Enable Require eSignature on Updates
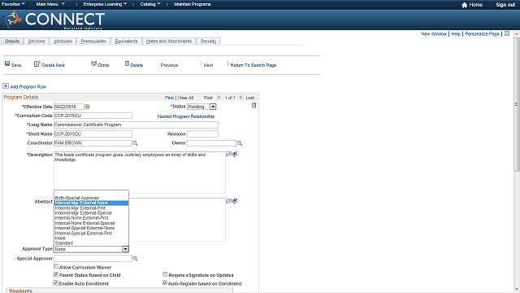 165,274
